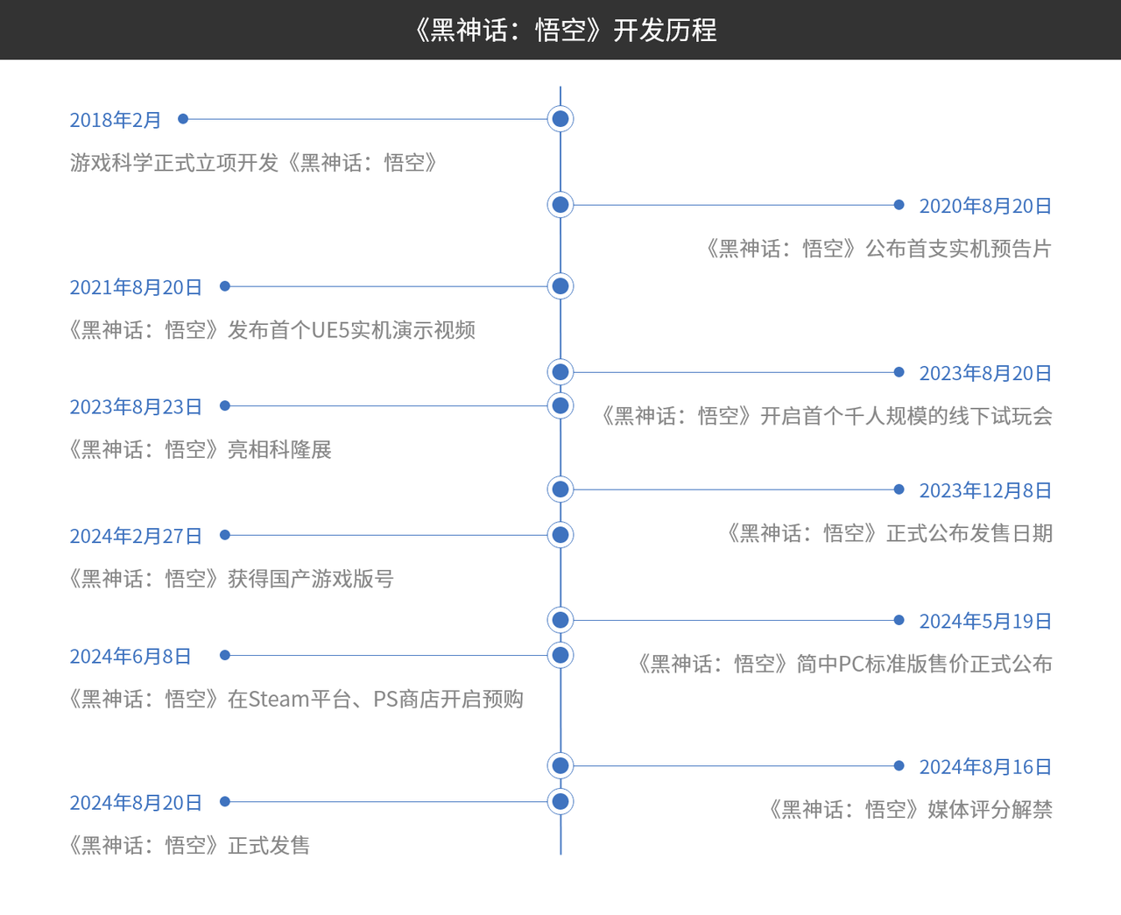
Task: Click the 2024年8月20日 release node circle
Action: coord(560,801)
